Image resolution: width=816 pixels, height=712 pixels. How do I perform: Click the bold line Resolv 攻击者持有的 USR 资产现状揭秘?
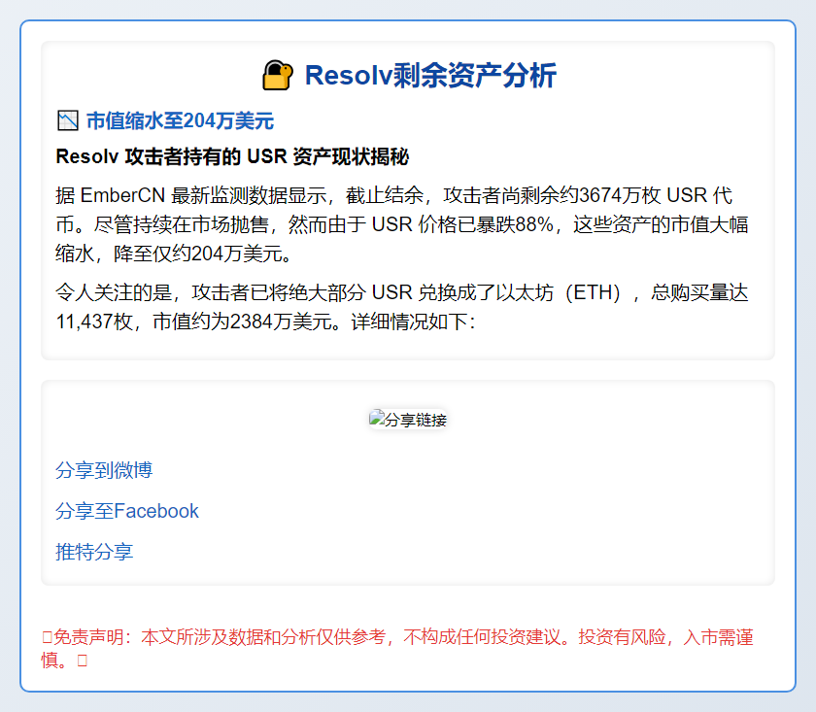(x=232, y=156)
